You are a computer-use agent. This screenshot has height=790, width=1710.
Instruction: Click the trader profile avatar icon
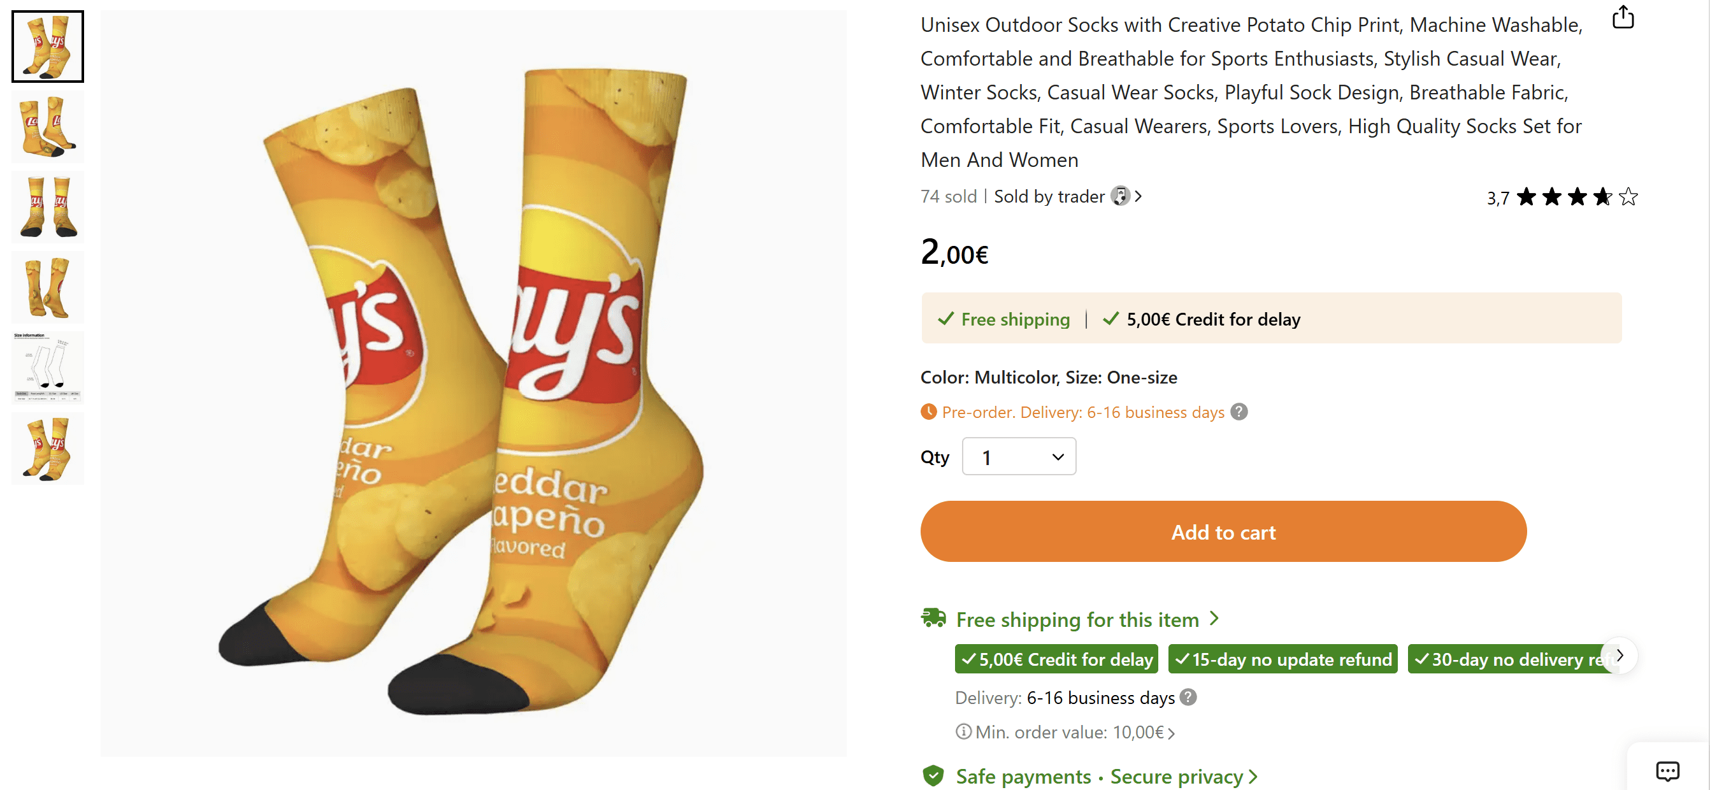[1120, 196]
